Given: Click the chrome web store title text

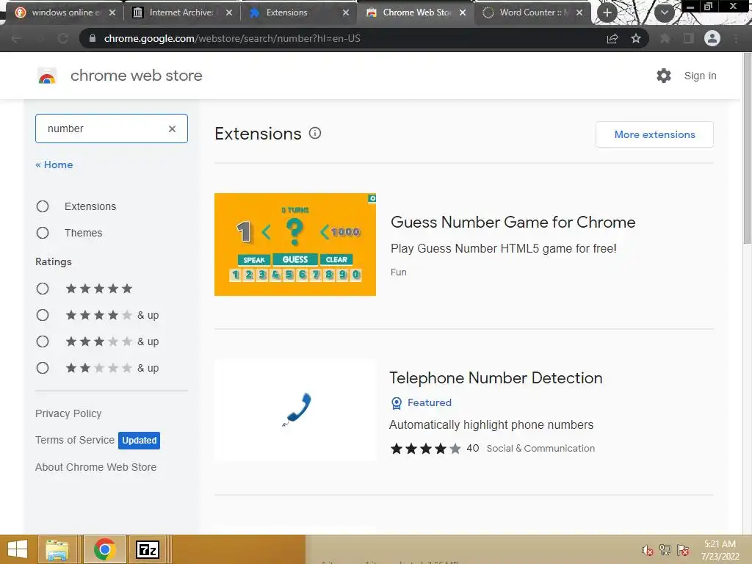Looking at the screenshot, I should [136, 76].
